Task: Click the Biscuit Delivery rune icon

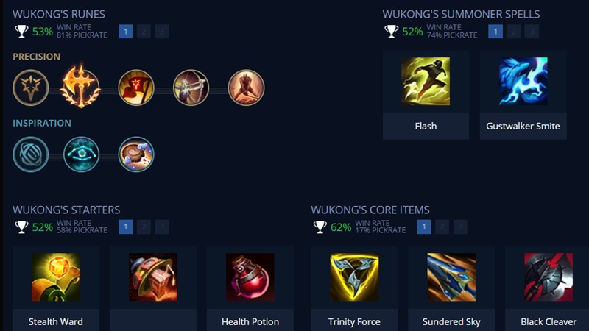Action: coord(136,154)
